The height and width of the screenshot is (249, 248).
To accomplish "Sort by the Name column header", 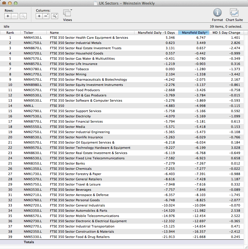I will click(x=54, y=33).
